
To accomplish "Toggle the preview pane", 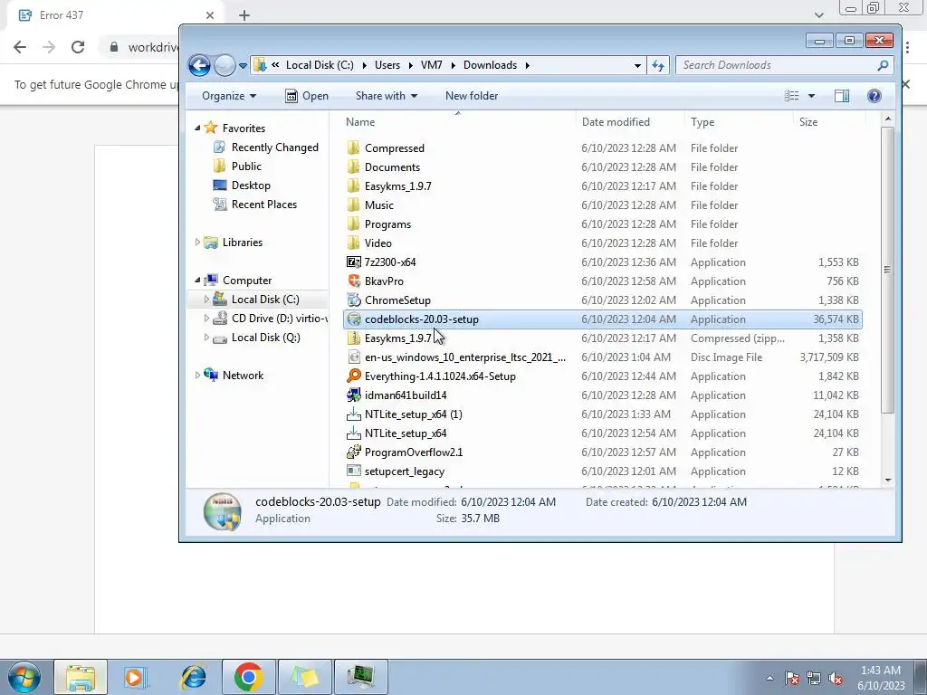I will [841, 96].
